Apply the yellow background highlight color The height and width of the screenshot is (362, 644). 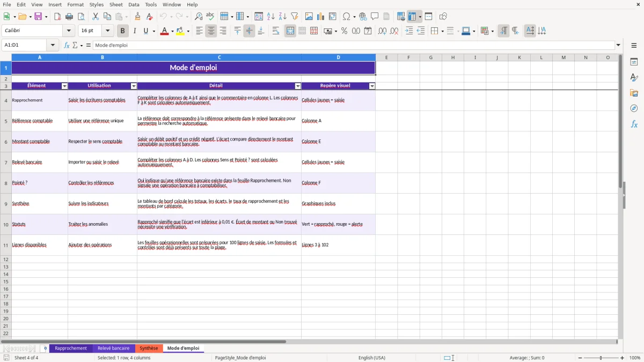[x=180, y=31]
